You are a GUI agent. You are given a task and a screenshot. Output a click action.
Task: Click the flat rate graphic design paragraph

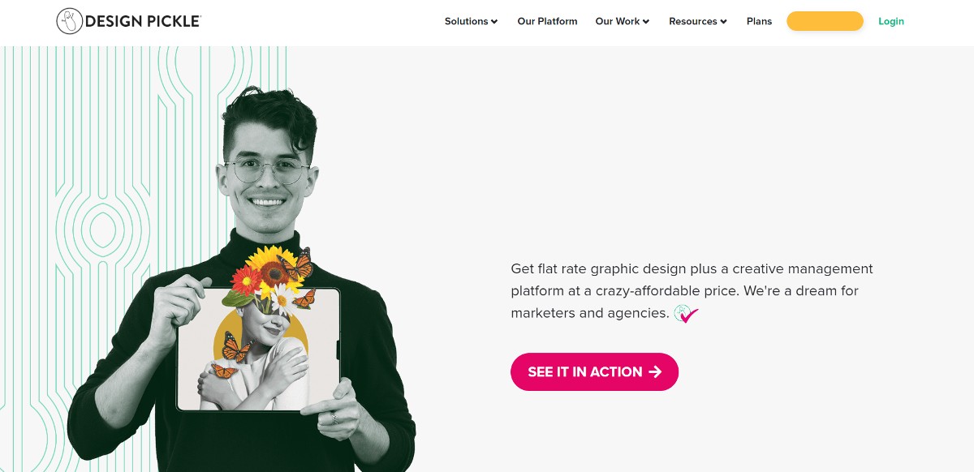pos(692,290)
